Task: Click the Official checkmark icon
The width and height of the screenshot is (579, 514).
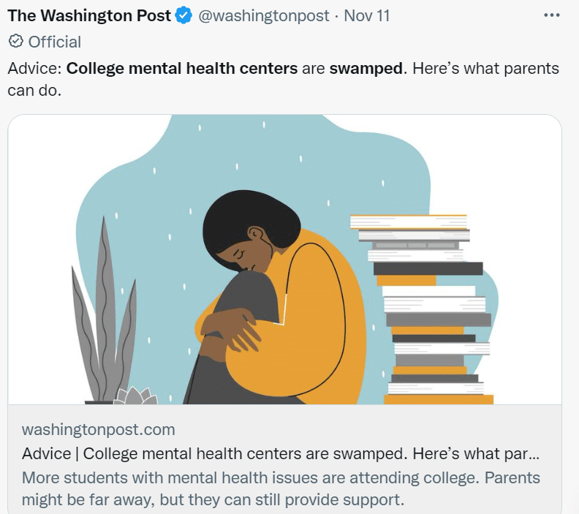Action: tap(15, 42)
